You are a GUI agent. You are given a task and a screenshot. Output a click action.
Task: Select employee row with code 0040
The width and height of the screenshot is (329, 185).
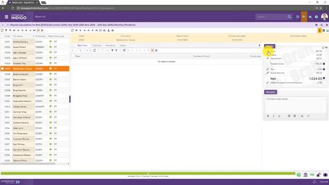coord(35,85)
